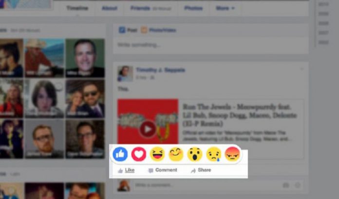Viewport: 339px width, 199px height.
Task: Click the Share button under the post
Action: click(x=201, y=170)
